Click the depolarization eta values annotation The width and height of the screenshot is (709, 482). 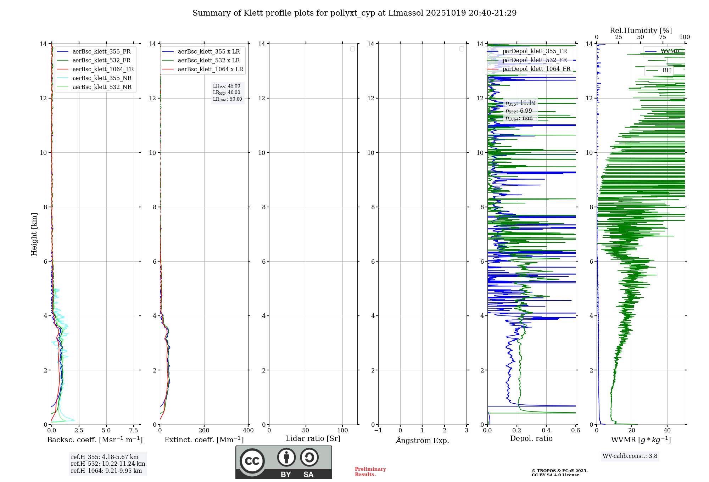[x=520, y=110]
